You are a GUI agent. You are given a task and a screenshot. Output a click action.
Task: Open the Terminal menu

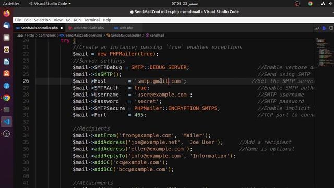point(92,20)
